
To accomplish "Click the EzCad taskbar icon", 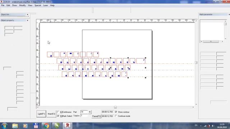I will [x=68, y=126].
